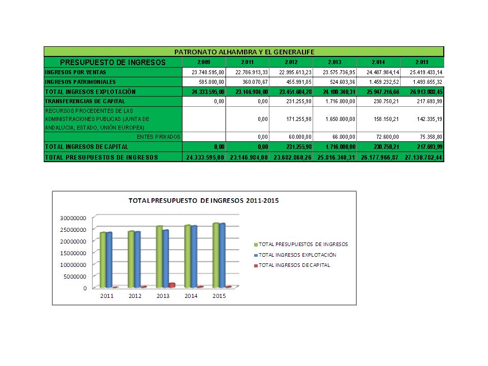The height and width of the screenshot is (366, 488).
Task: Select the INGRESOS PATRIMONIALES row label
Action: coord(80,82)
